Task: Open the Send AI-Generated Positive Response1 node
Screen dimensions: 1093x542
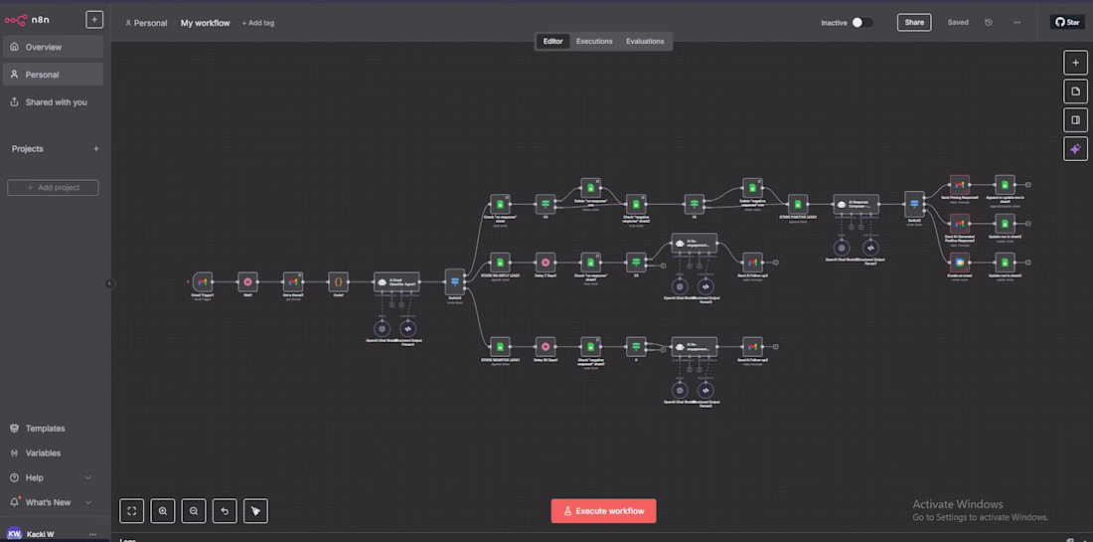Action: click(x=960, y=224)
